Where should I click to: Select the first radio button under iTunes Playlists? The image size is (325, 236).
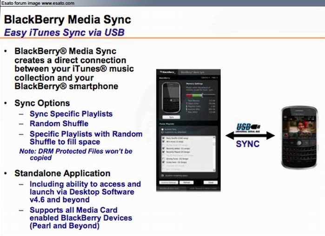pyautogui.click(x=162, y=130)
